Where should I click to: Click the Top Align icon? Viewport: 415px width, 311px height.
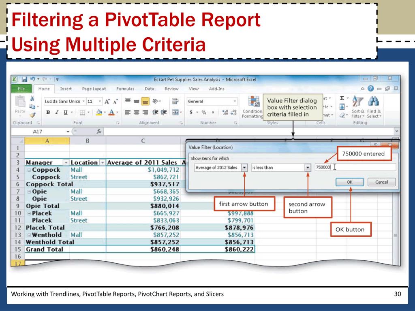[x=128, y=101]
